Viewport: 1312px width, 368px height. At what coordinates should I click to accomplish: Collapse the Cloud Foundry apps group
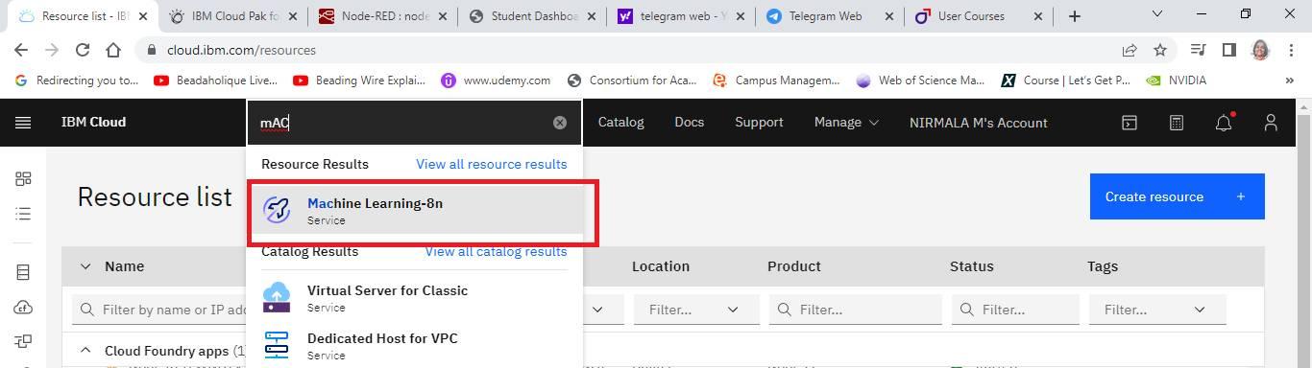85,351
